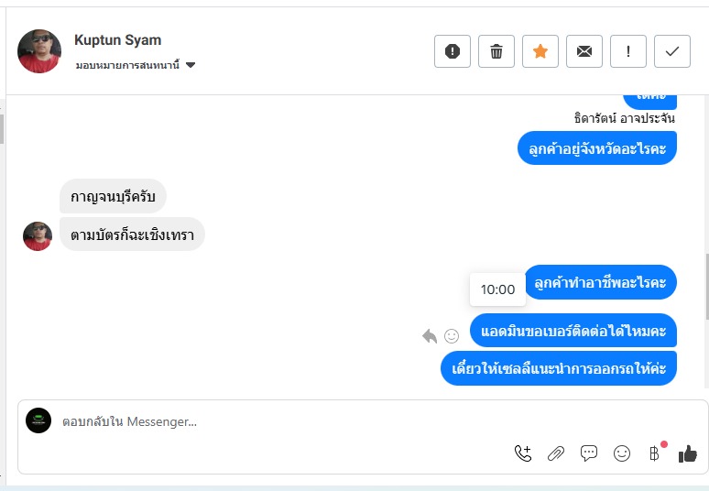Send a thumbs-up like
This screenshot has height=491, width=709.
(x=688, y=453)
